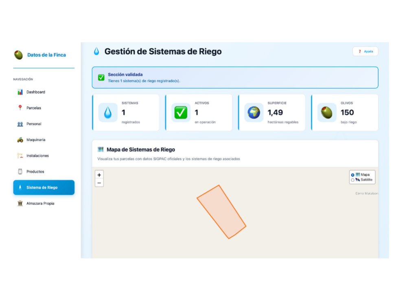Click the Sección validada heading text

(x=125, y=74)
